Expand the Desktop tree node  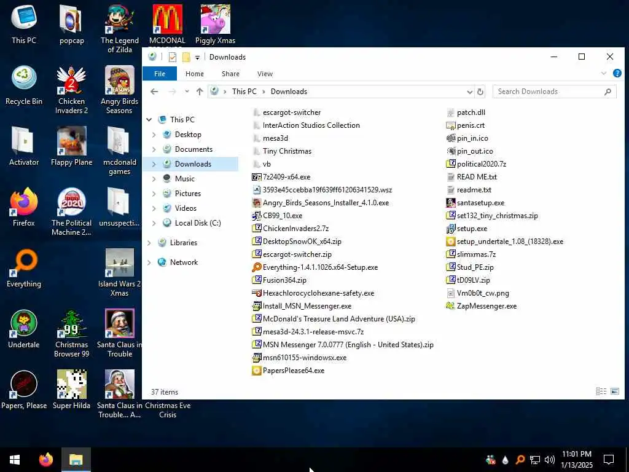[154, 135]
